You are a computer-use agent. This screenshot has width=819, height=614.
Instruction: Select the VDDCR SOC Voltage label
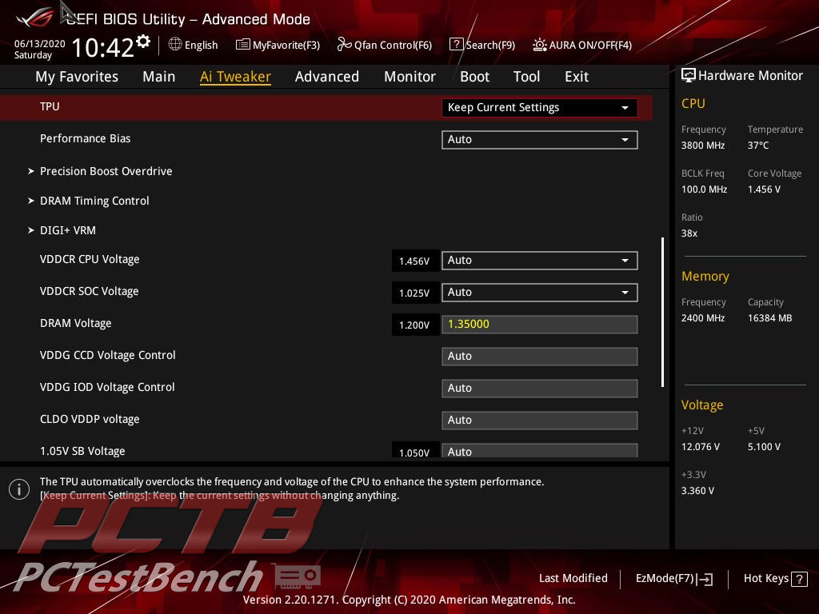tap(90, 291)
